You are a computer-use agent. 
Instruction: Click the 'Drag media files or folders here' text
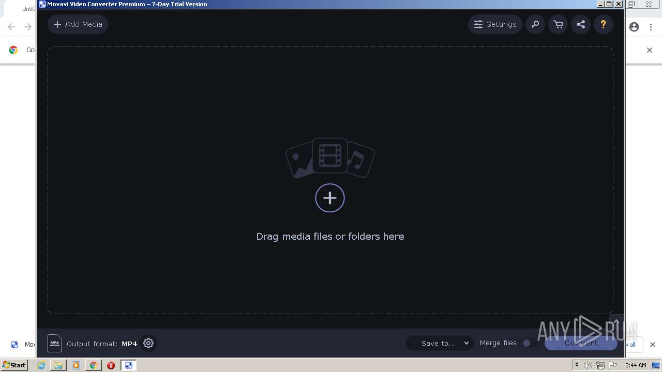click(330, 237)
